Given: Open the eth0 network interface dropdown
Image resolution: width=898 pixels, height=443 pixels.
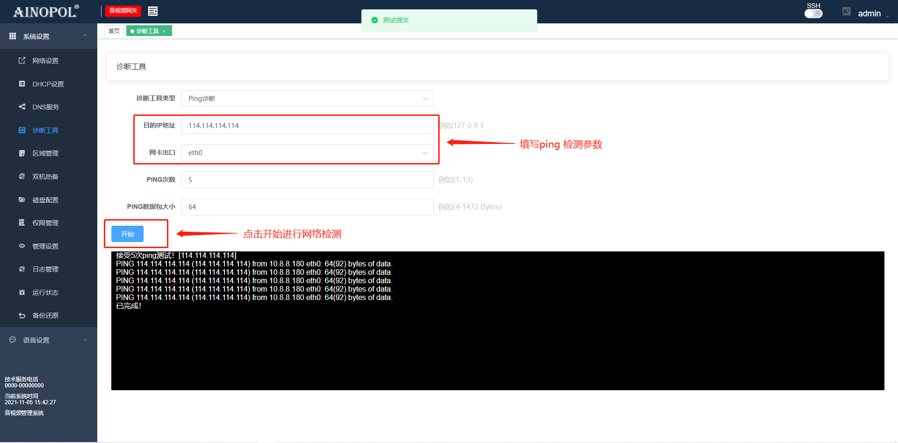Looking at the screenshot, I should (307, 153).
